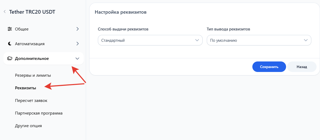
Task: Click the sliders icon next to Общее
Action: coord(10,29)
